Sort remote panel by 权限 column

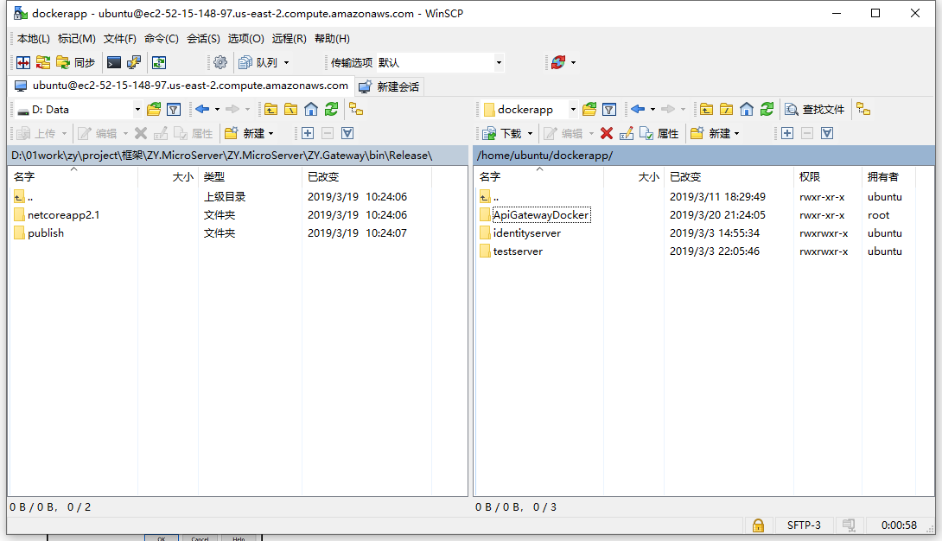[x=827, y=176]
